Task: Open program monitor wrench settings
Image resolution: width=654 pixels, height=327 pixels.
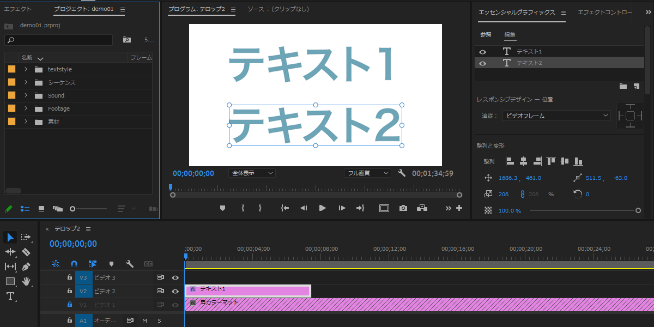Action: [402, 173]
